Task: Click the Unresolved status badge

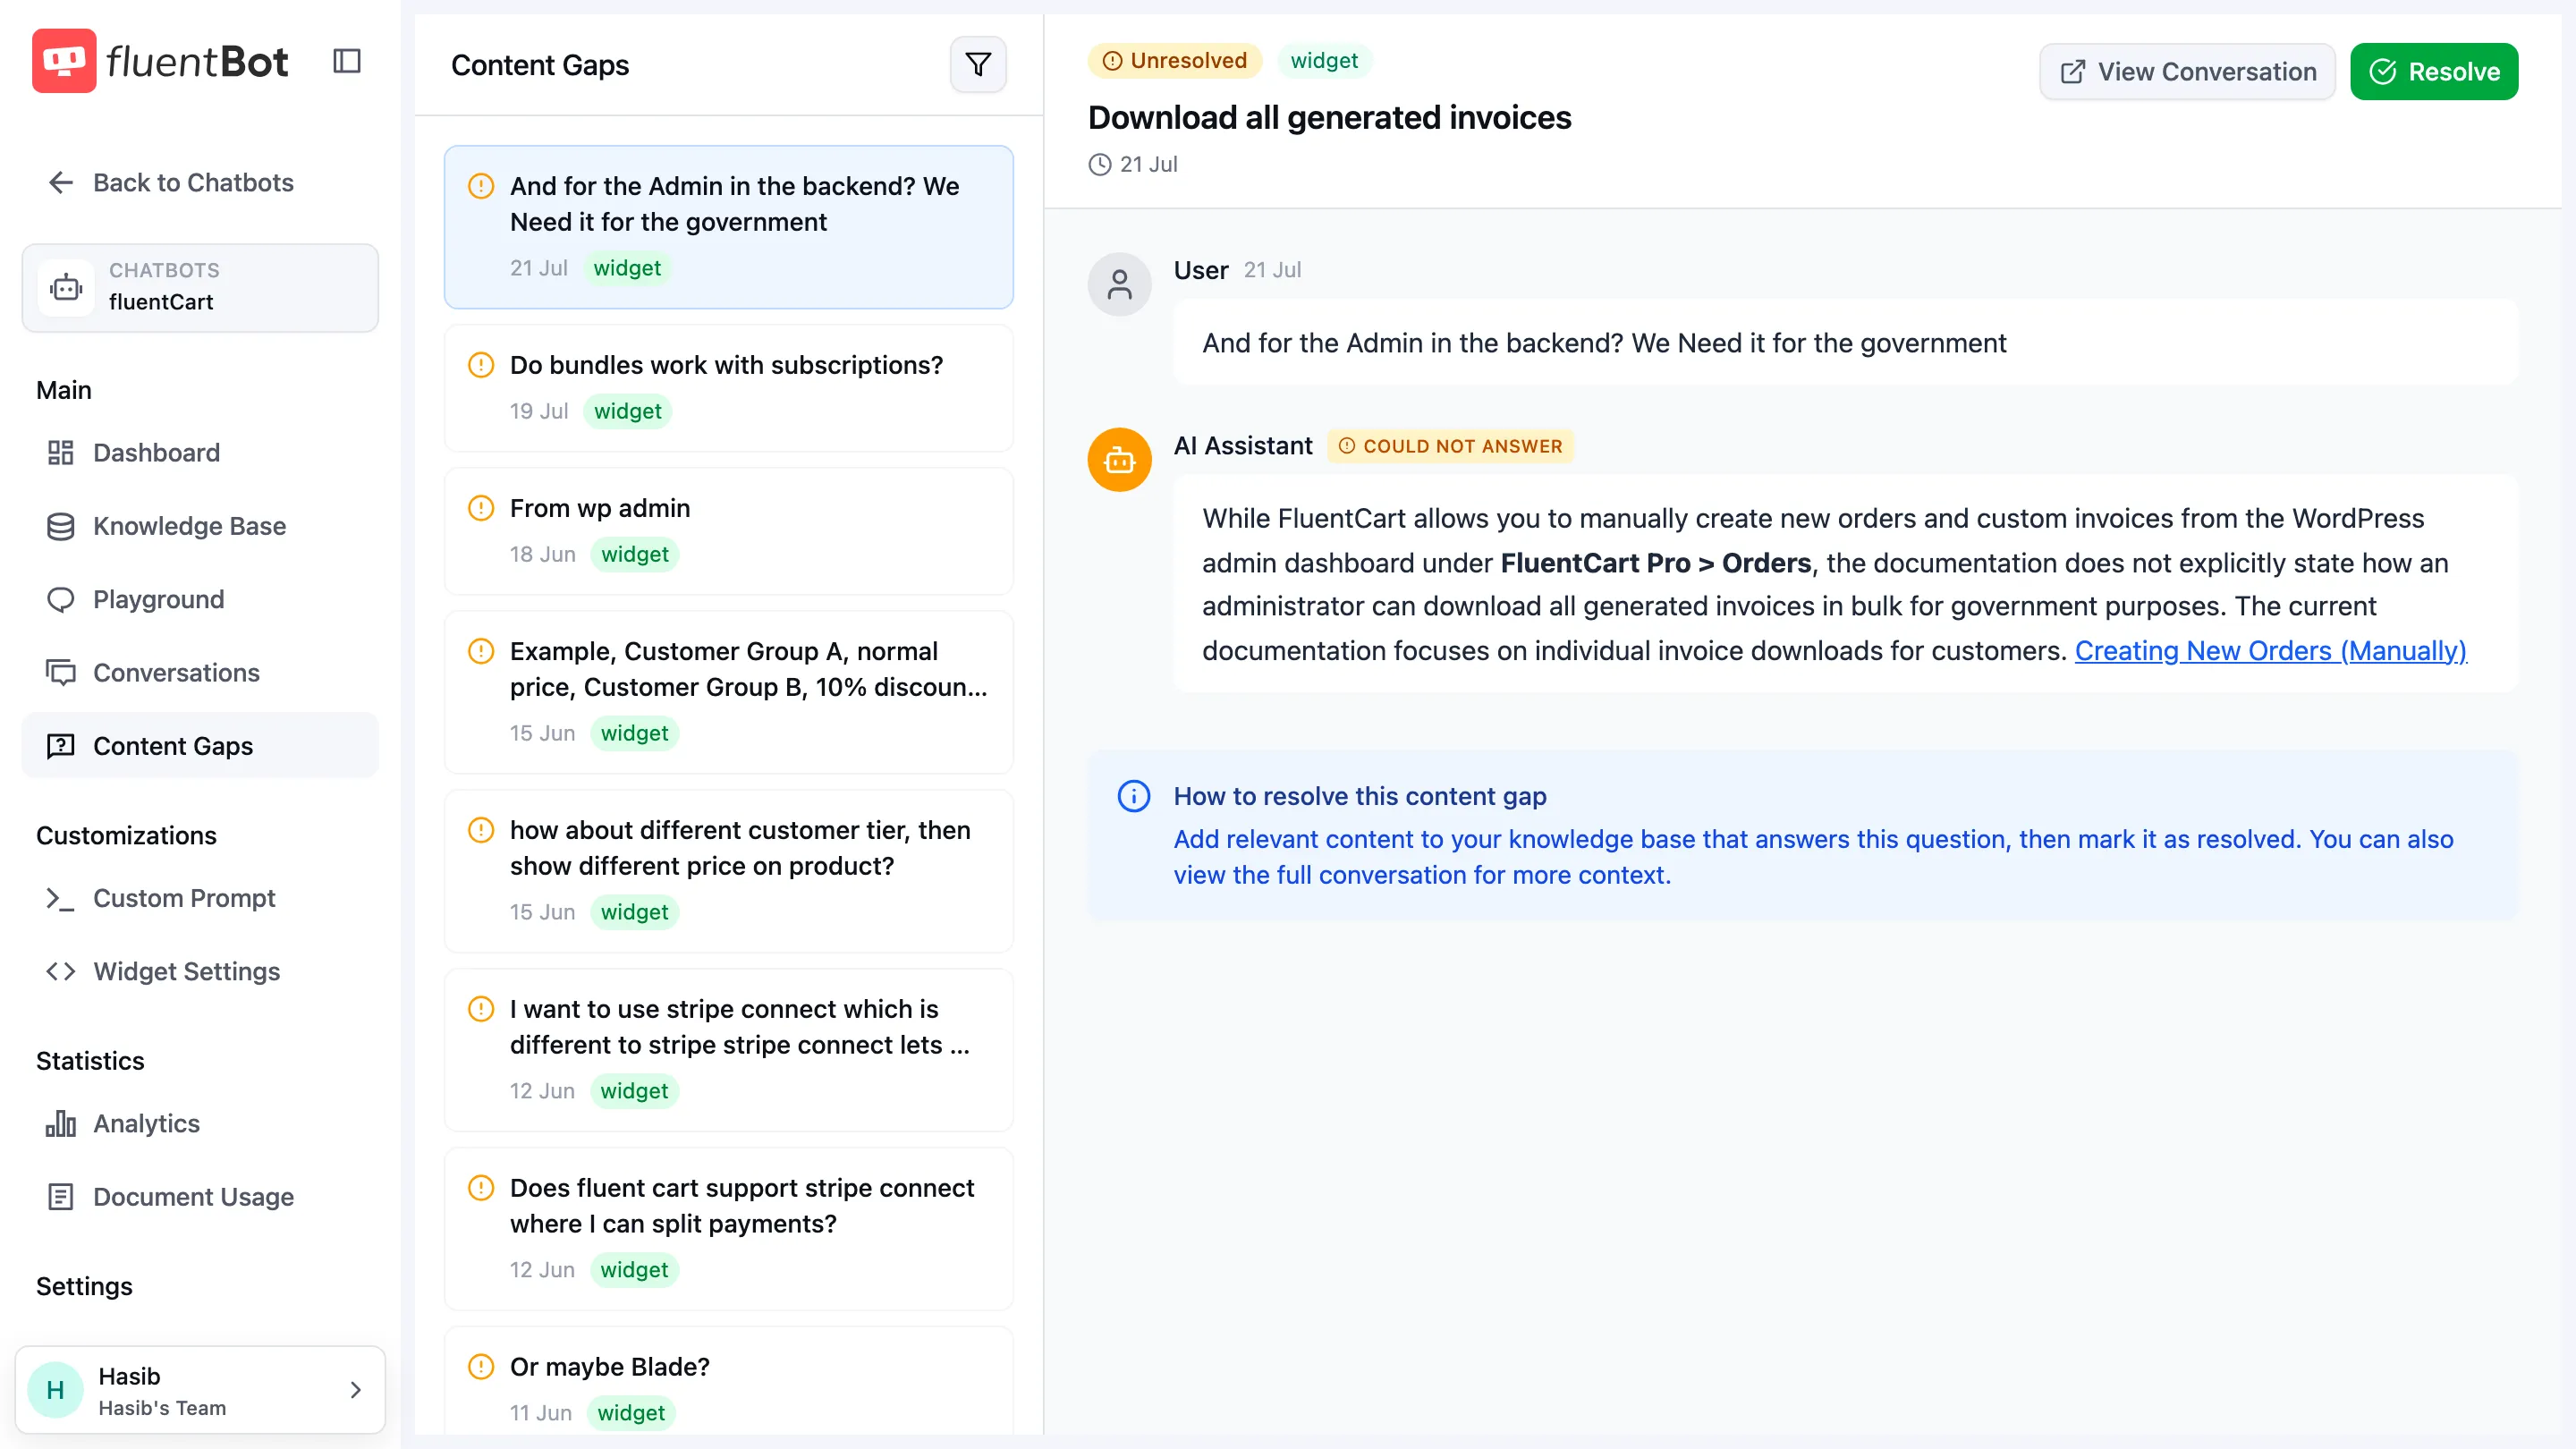Action: [1174, 61]
